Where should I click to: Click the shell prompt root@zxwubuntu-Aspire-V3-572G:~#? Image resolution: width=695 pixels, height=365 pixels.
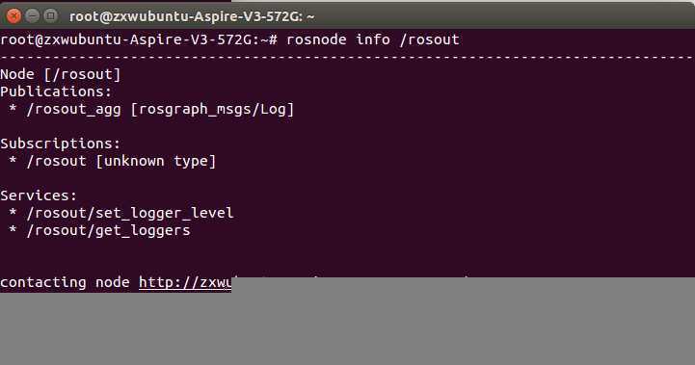(x=139, y=39)
